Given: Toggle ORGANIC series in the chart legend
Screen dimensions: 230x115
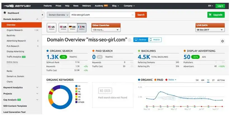Looking at the screenshot, I should click(x=145, y=80).
